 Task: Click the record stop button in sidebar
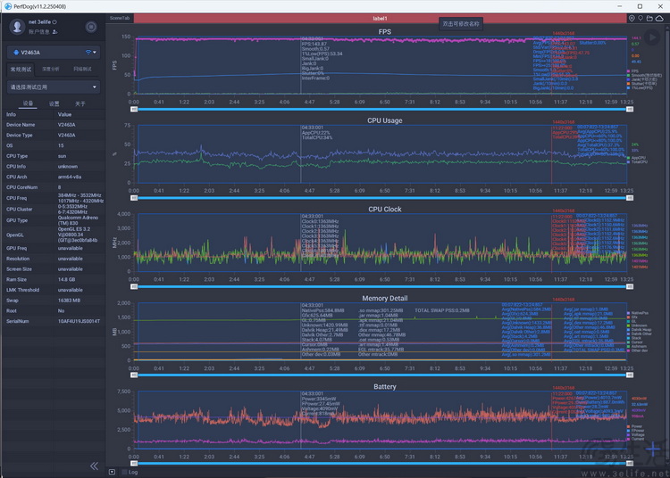coord(91,27)
